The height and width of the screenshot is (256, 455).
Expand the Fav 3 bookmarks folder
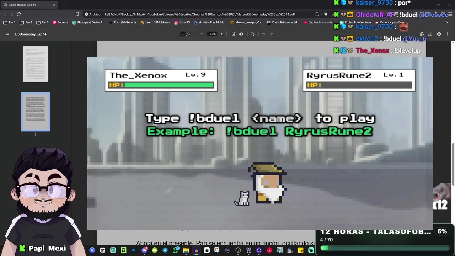click(43, 22)
